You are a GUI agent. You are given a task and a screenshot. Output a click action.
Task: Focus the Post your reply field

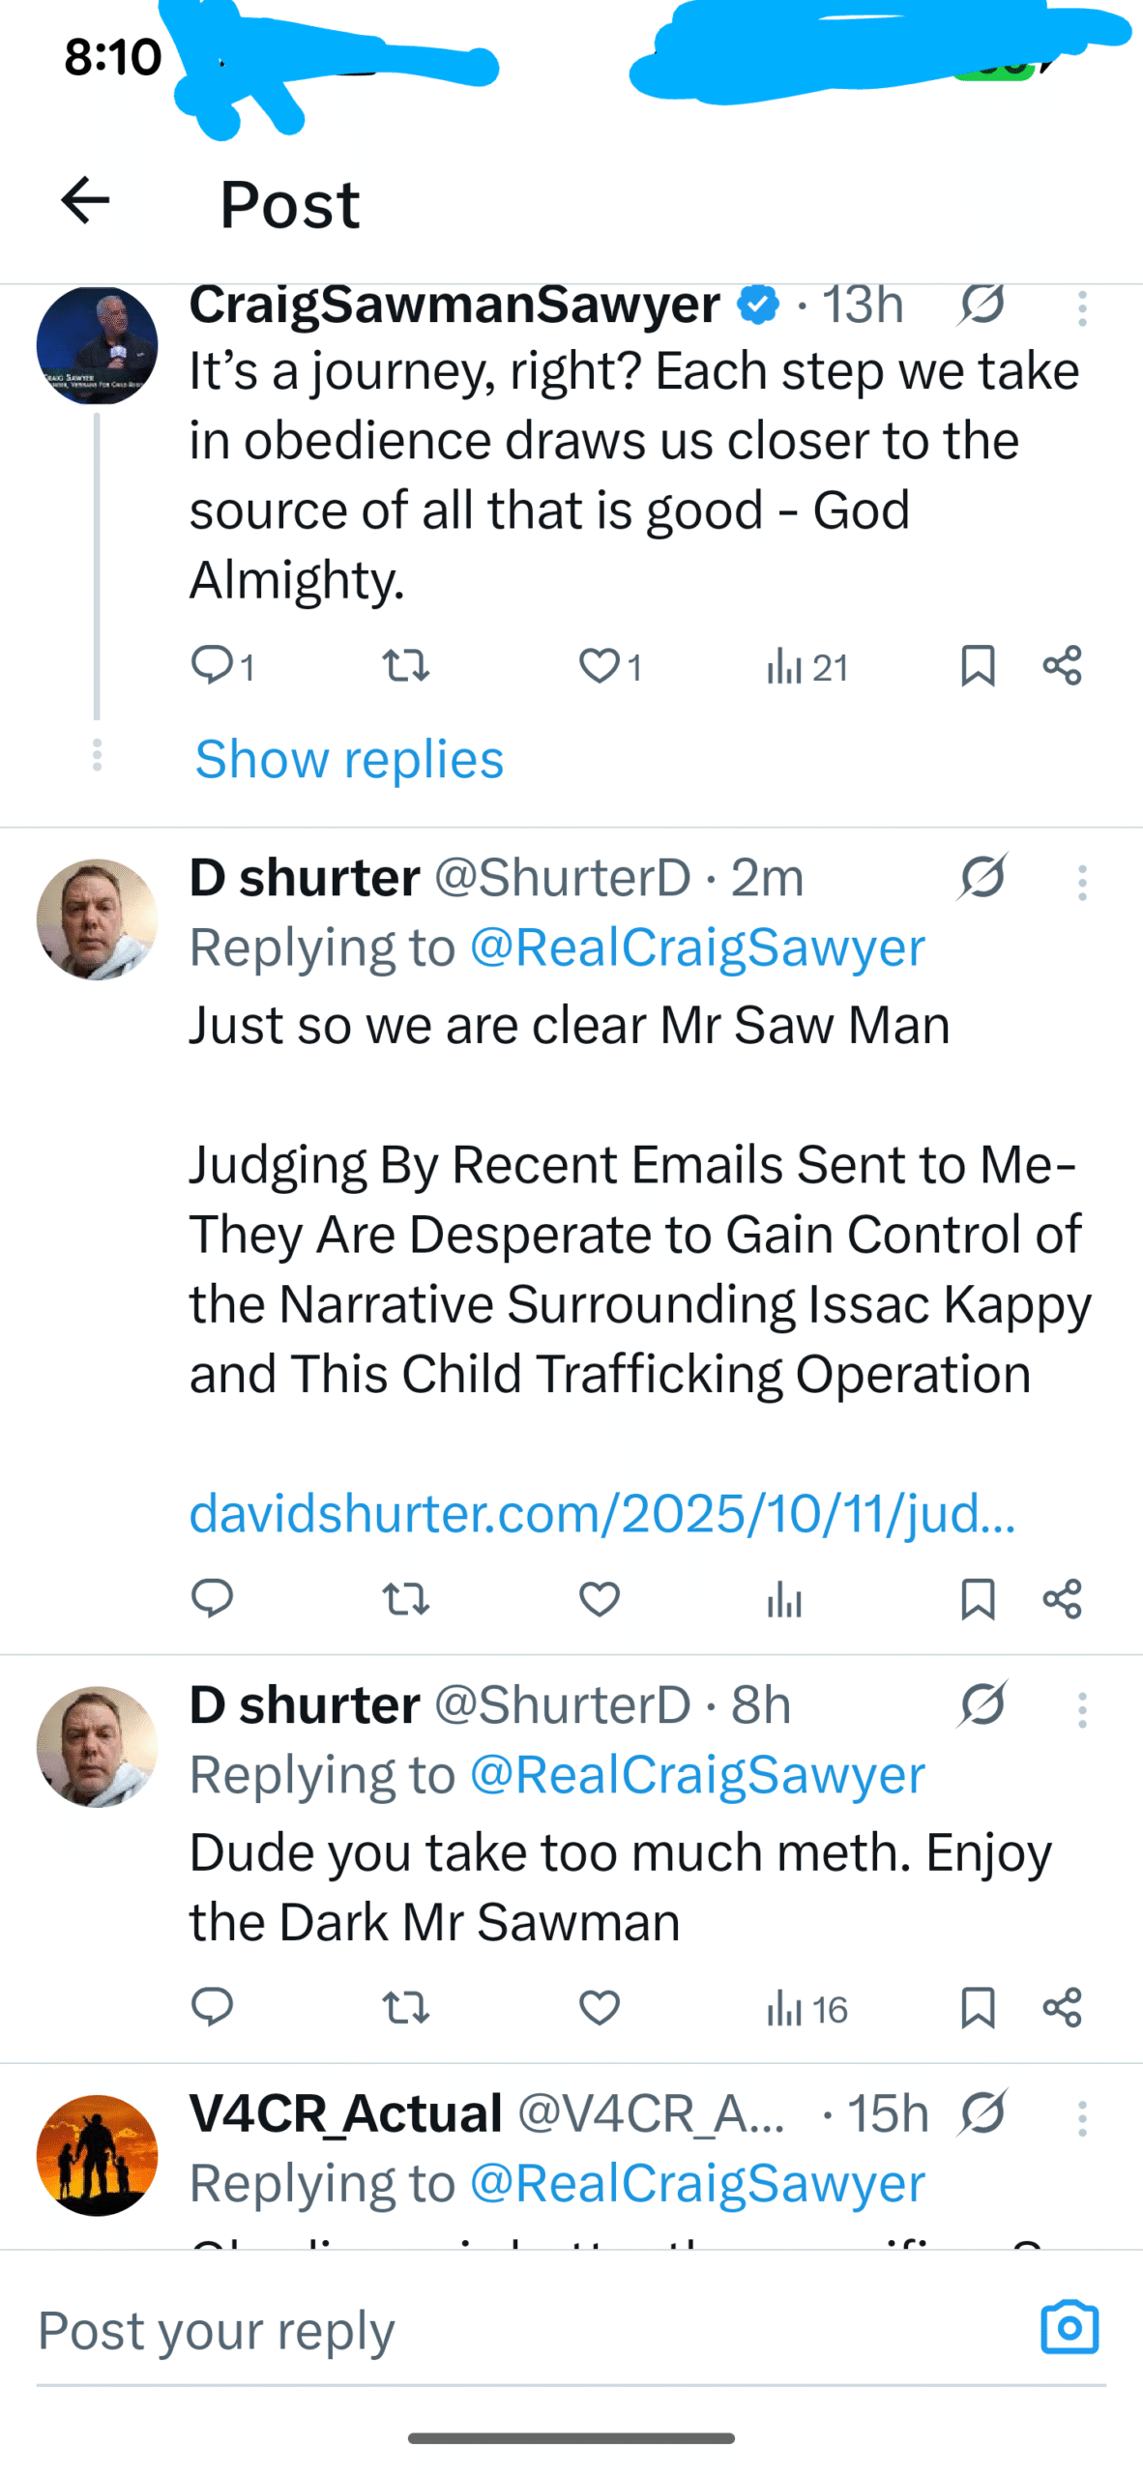484,2330
